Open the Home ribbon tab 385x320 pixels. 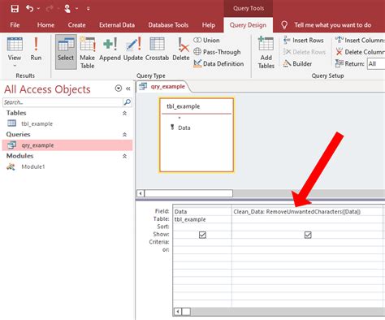pyautogui.click(x=45, y=25)
